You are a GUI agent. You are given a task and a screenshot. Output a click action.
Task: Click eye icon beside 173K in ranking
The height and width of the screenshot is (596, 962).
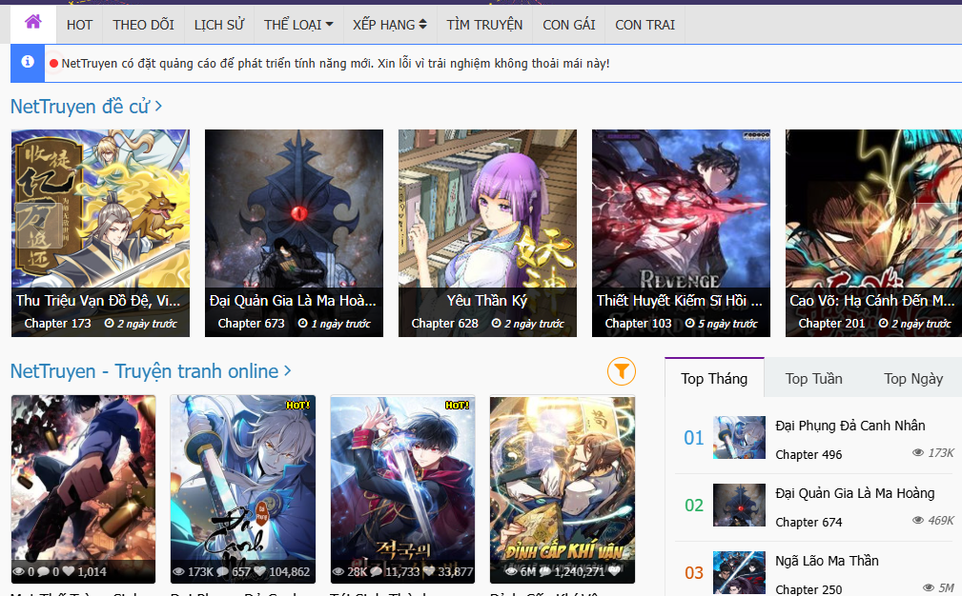click(918, 452)
